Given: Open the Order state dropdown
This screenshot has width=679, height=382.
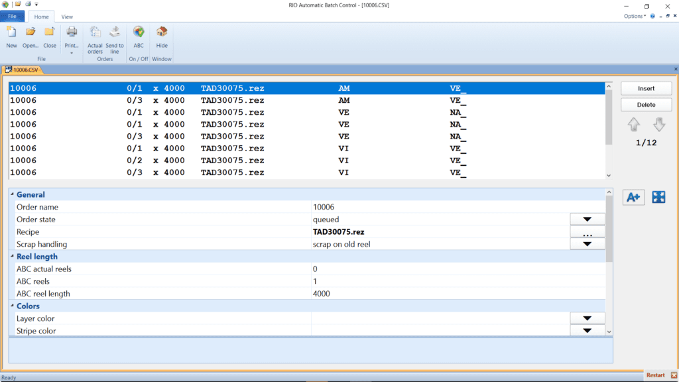Looking at the screenshot, I should click(587, 219).
